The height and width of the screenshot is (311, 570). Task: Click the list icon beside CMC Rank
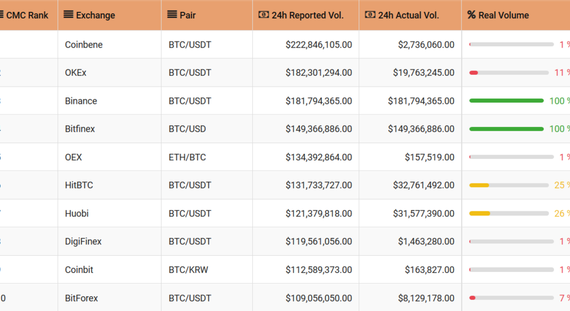(x=1, y=14)
